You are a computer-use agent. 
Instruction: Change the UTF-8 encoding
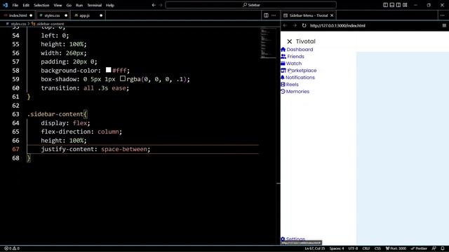[353, 248]
